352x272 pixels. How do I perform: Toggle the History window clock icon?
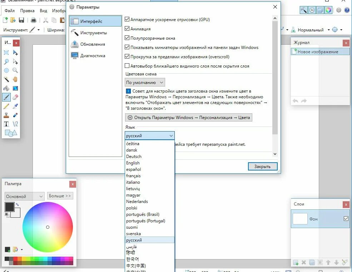(x=312, y=10)
